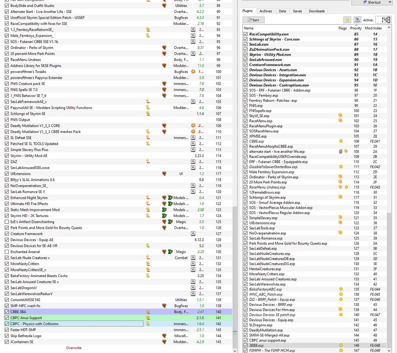This screenshot has height=353, width=397.
Task: Click calendar icon on Creature Framework mod row
Action: pos(193,234)
